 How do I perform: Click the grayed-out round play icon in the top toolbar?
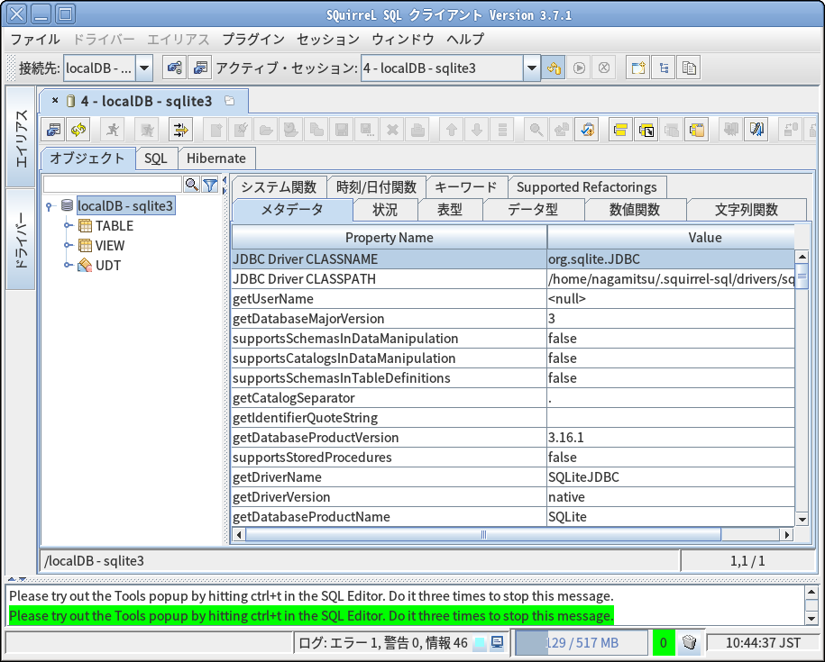[579, 68]
